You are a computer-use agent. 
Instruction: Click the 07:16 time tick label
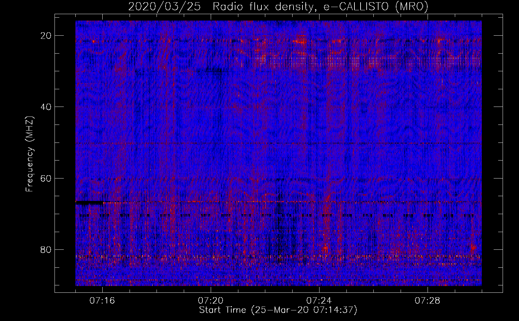102,301
